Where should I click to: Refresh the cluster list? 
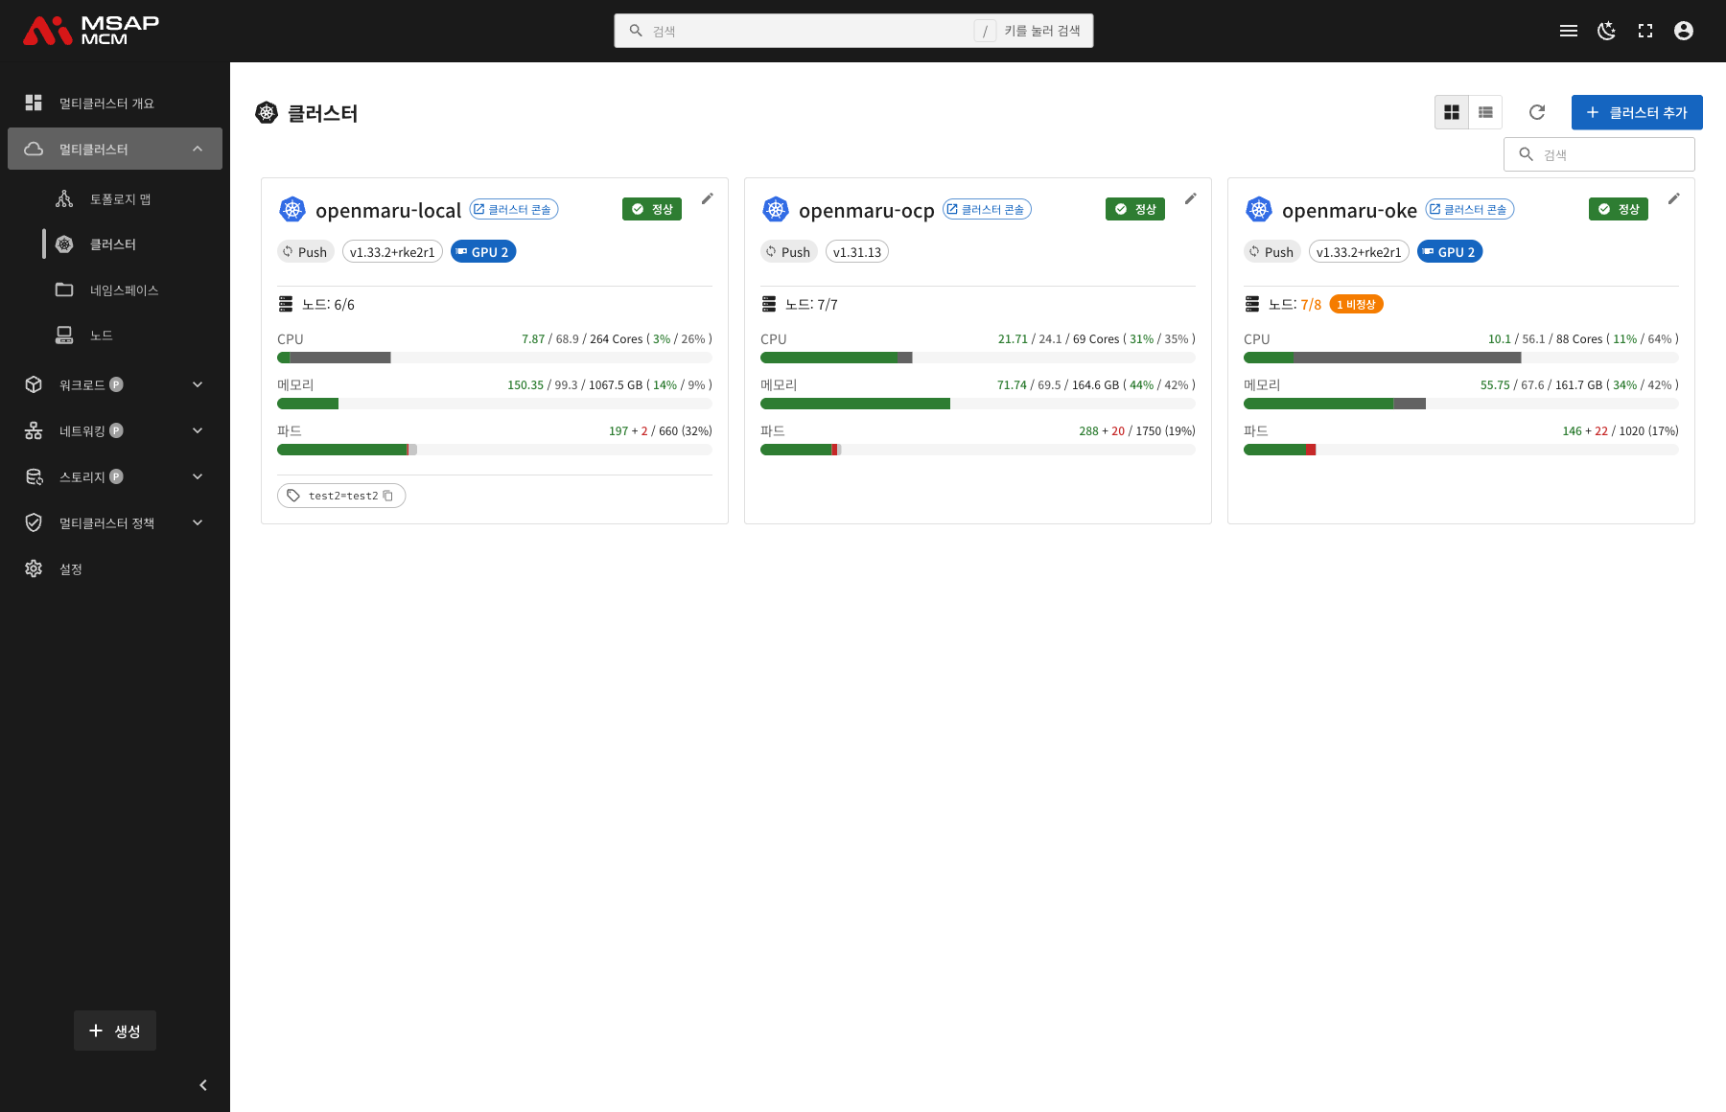1537,112
